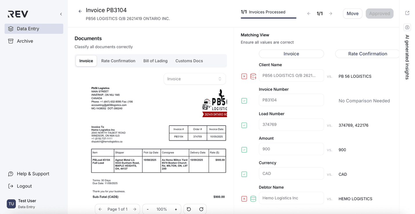
Task: Switch to the Rate Confirmation tab
Action: (118, 61)
